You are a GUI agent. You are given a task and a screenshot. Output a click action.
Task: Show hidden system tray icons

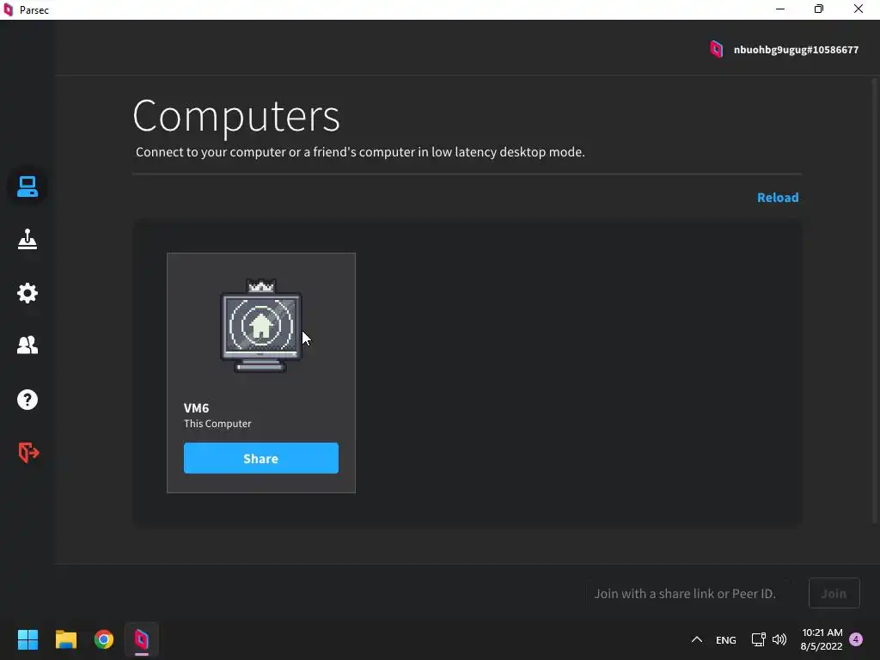[x=696, y=639]
